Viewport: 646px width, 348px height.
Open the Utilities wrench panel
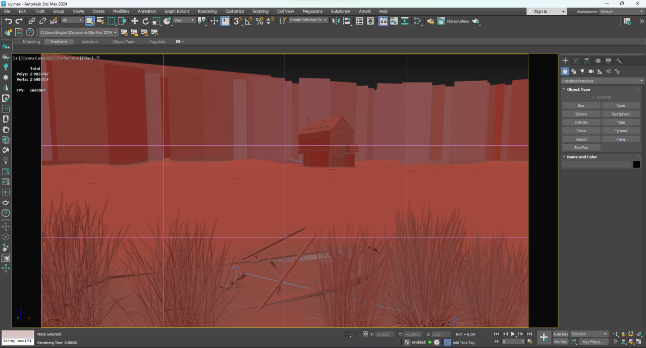(x=619, y=61)
